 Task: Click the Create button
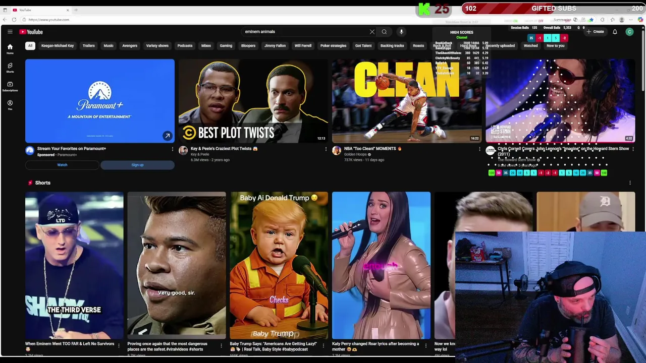596,32
